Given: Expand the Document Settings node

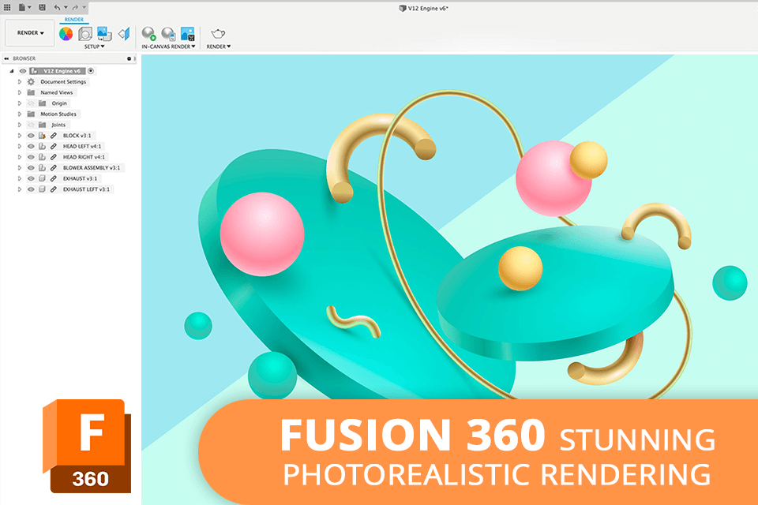Looking at the screenshot, I should pos(20,82).
